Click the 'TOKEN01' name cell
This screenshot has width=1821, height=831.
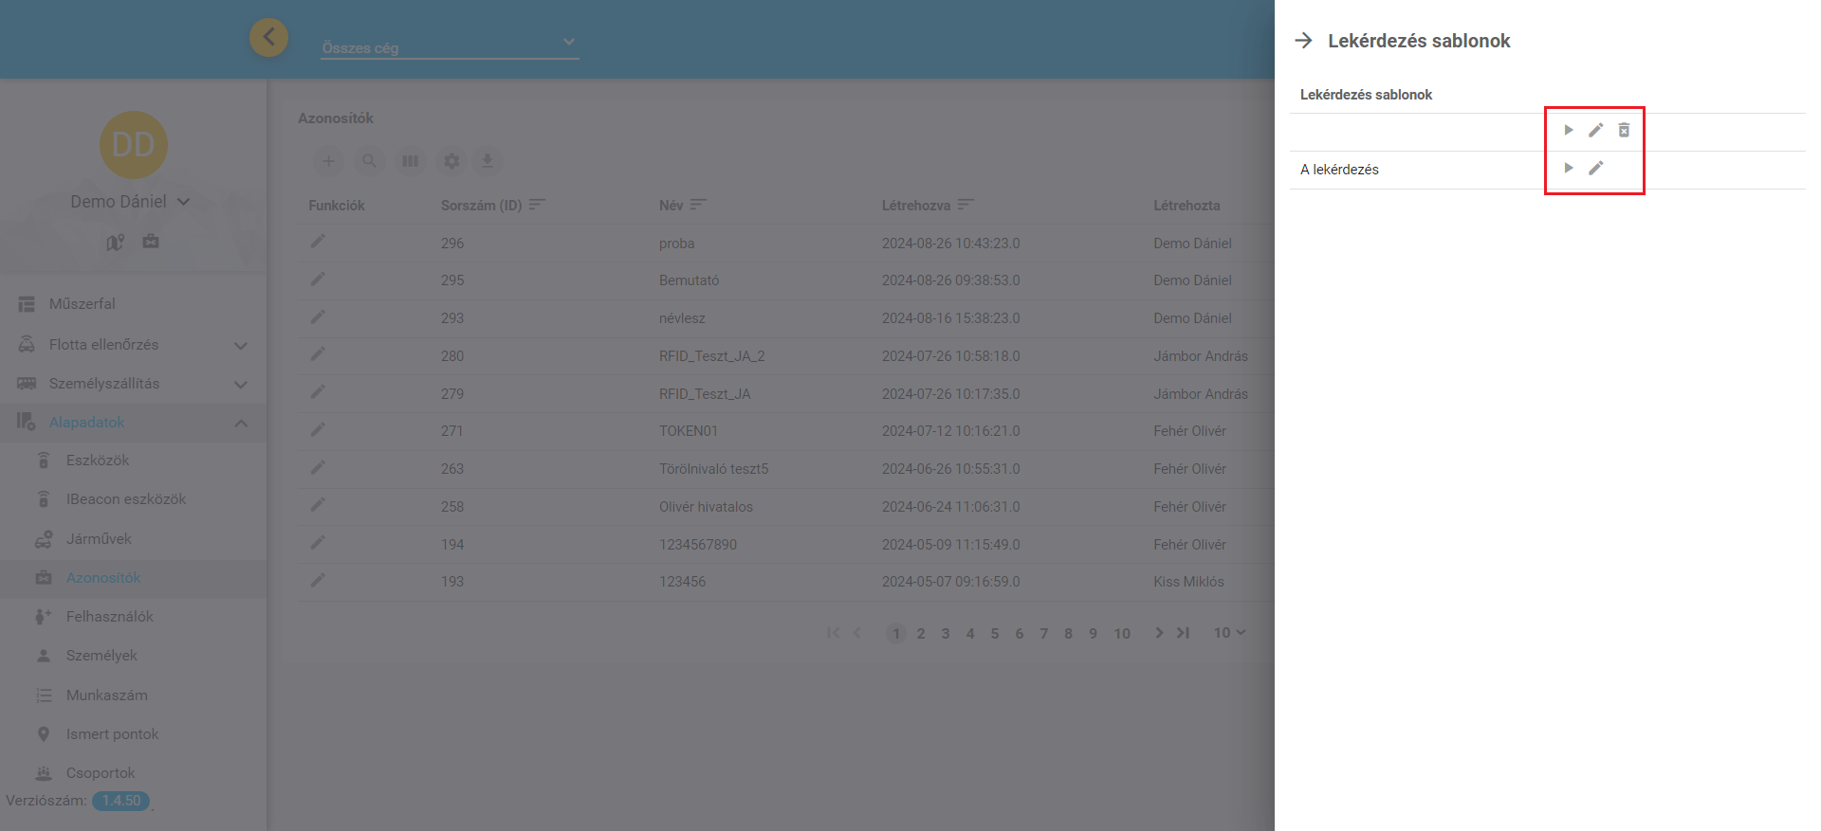click(689, 431)
